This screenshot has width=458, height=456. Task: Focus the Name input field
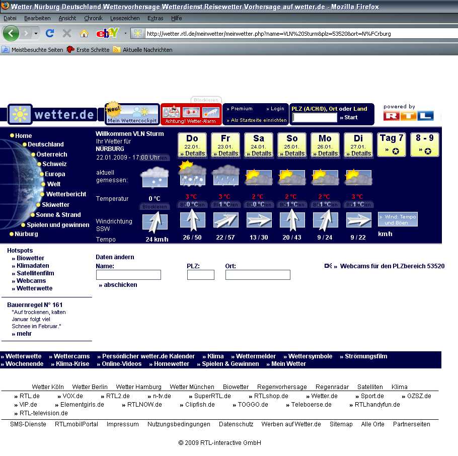point(128,275)
